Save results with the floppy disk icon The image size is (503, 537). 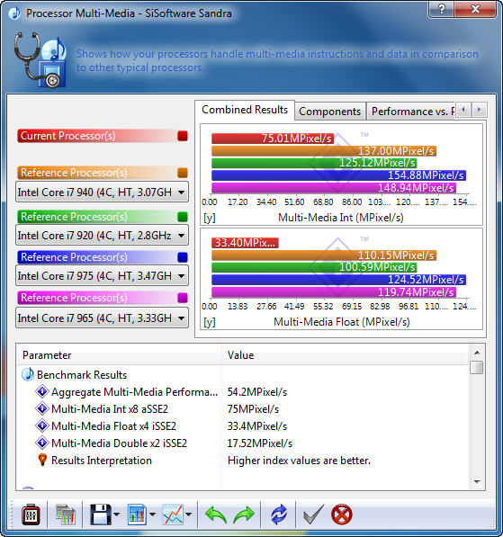[101, 514]
